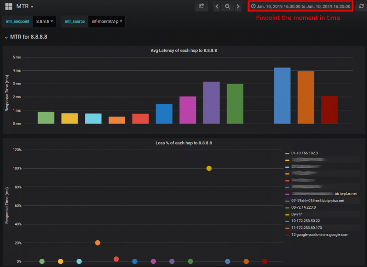This screenshot has height=267, width=367.
Task: Click the tallest blue latency bar
Action: (282, 96)
